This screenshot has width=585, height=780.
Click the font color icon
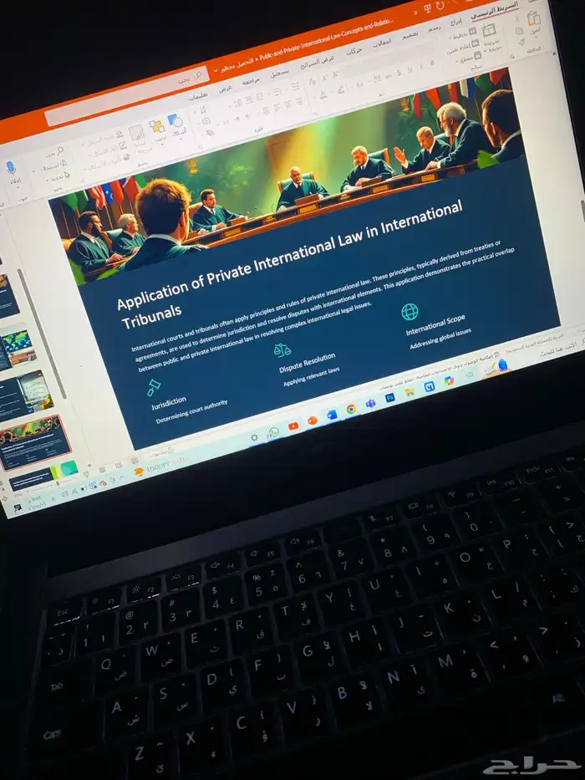pyautogui.click(x=323, y=94)
